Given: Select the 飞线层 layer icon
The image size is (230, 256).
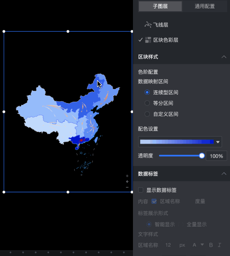Looking at the screenshot, I should pyautogui.click(x=148, y=25).
